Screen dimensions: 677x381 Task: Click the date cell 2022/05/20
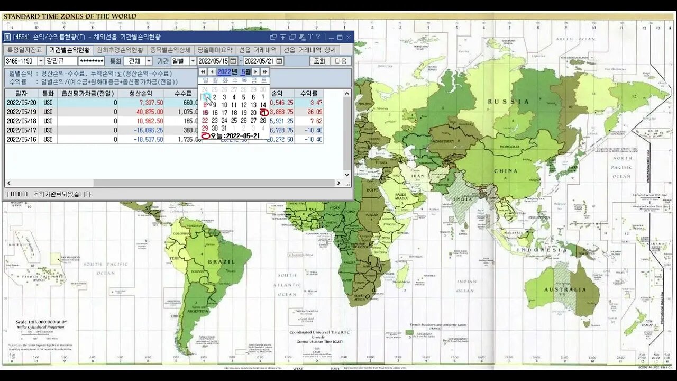(22, 103)
